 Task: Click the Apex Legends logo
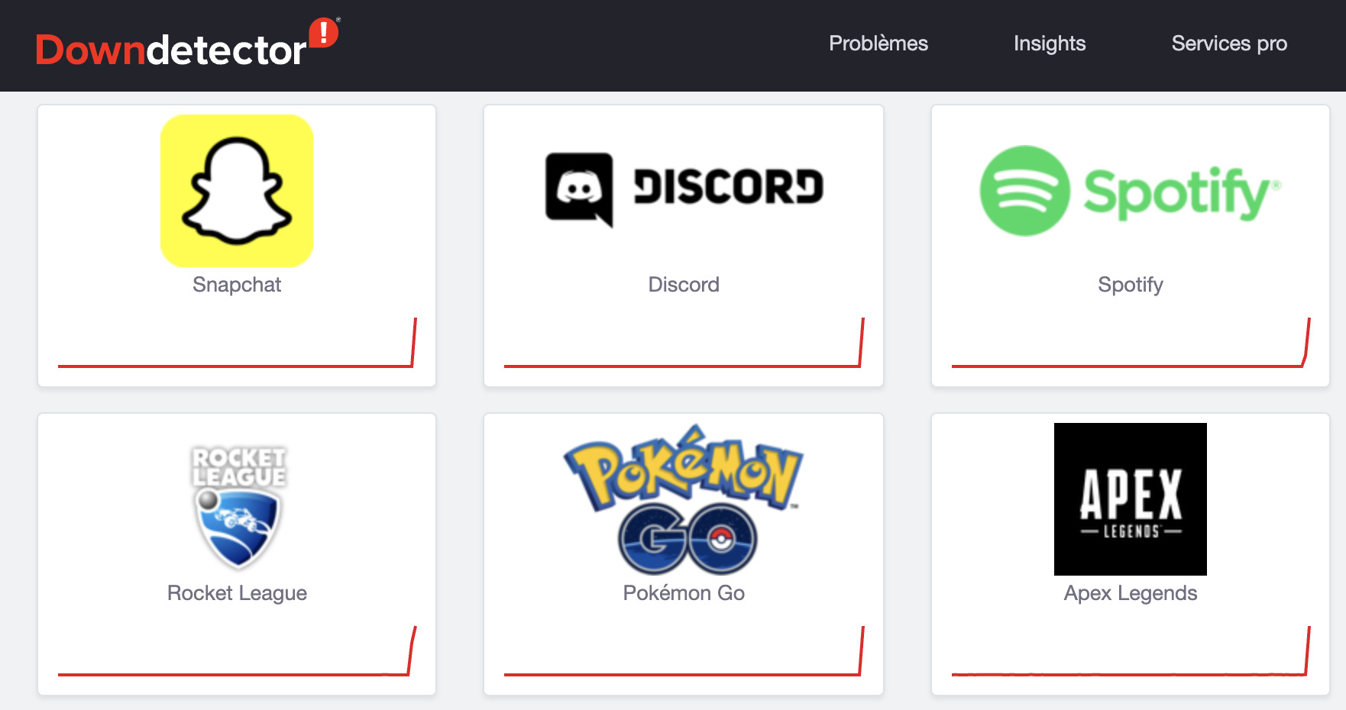tap(1130, 499)
